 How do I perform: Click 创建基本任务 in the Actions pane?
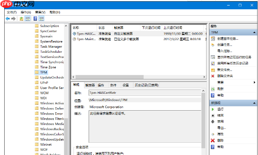(228, 39)
